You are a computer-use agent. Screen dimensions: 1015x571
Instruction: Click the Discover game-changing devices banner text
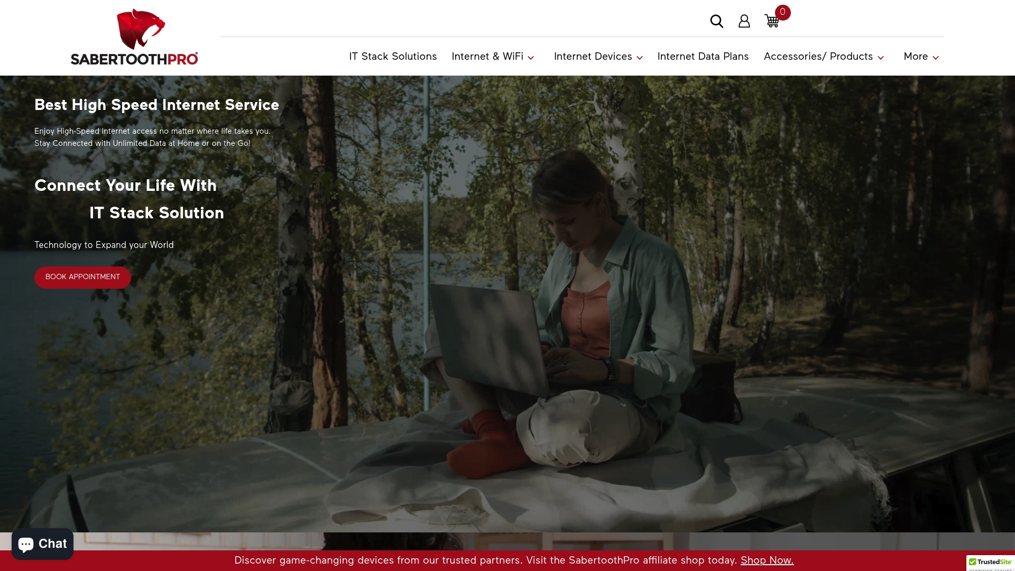[x=485, y=560]
